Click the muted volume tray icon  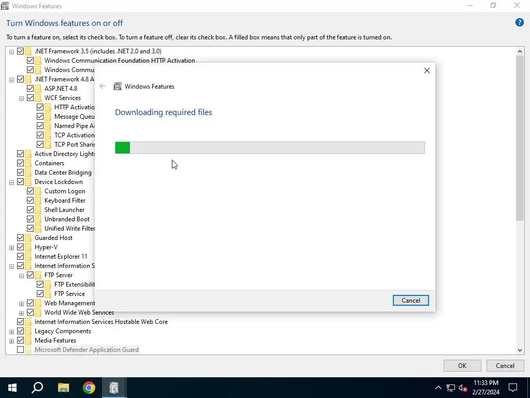point(463,388)
